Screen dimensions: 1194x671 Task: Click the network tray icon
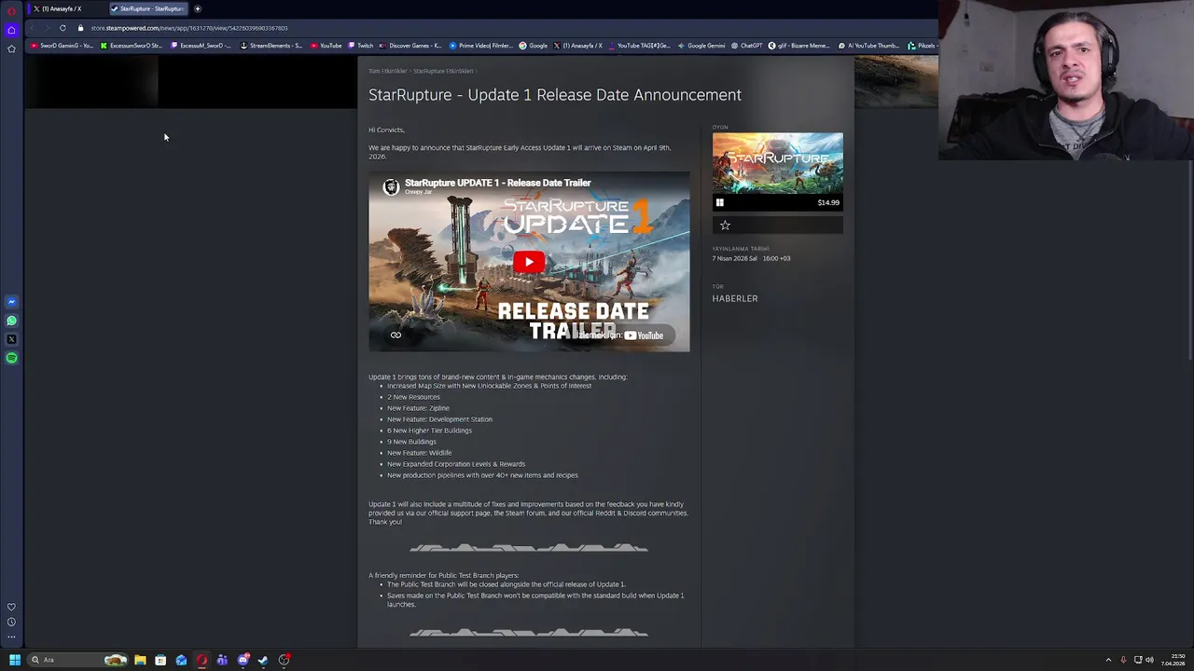pyautogui.click(x=1137, y=660)
